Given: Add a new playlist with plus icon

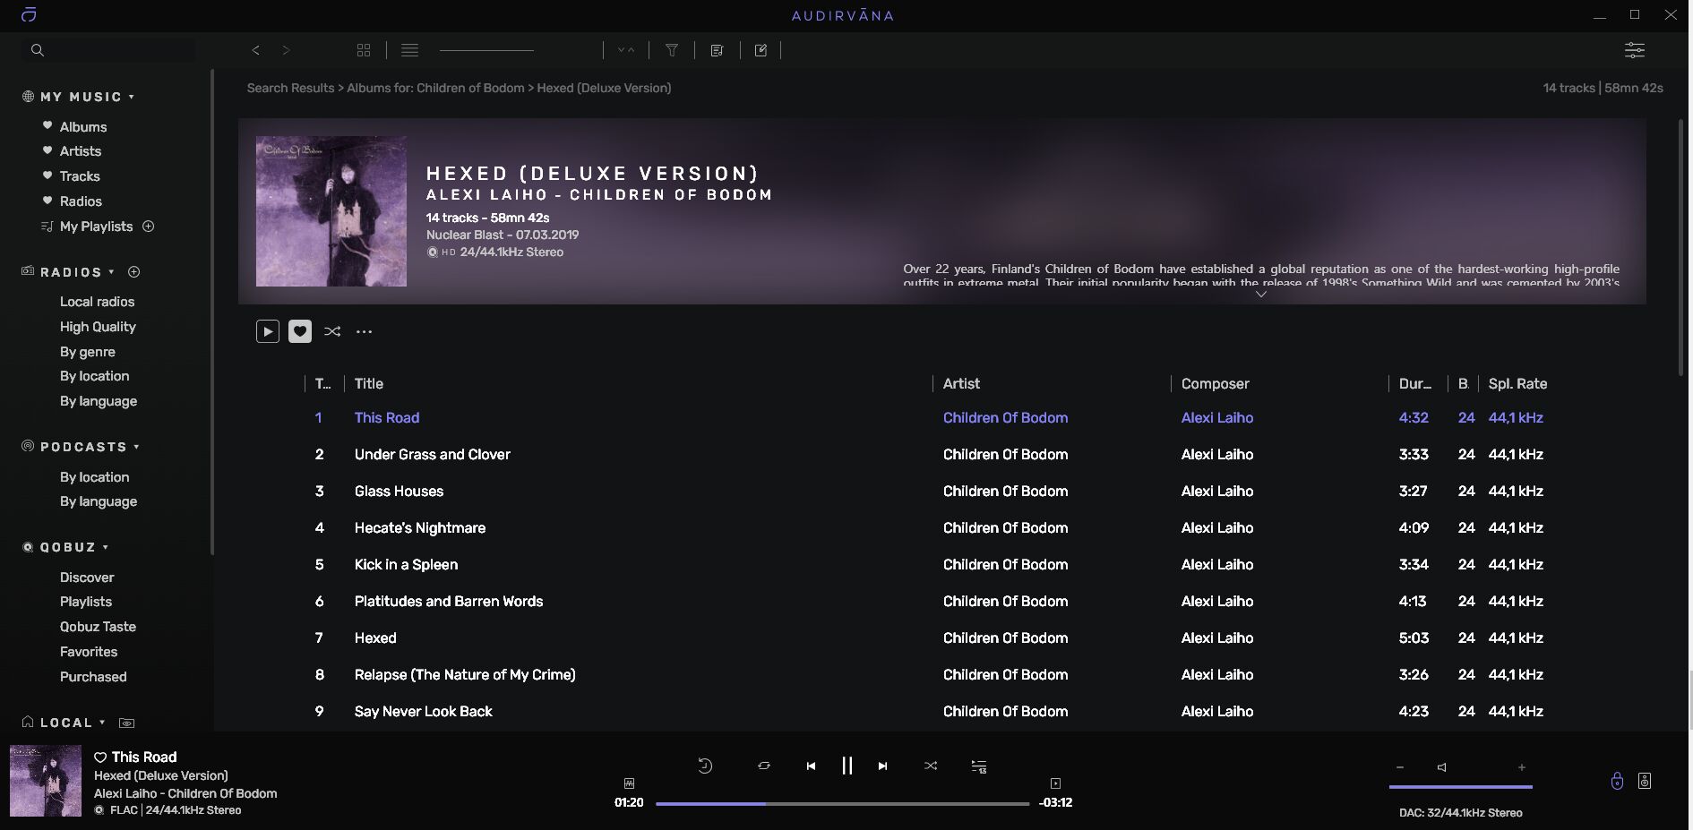Looking at the screenshot, I should point(149,227).
